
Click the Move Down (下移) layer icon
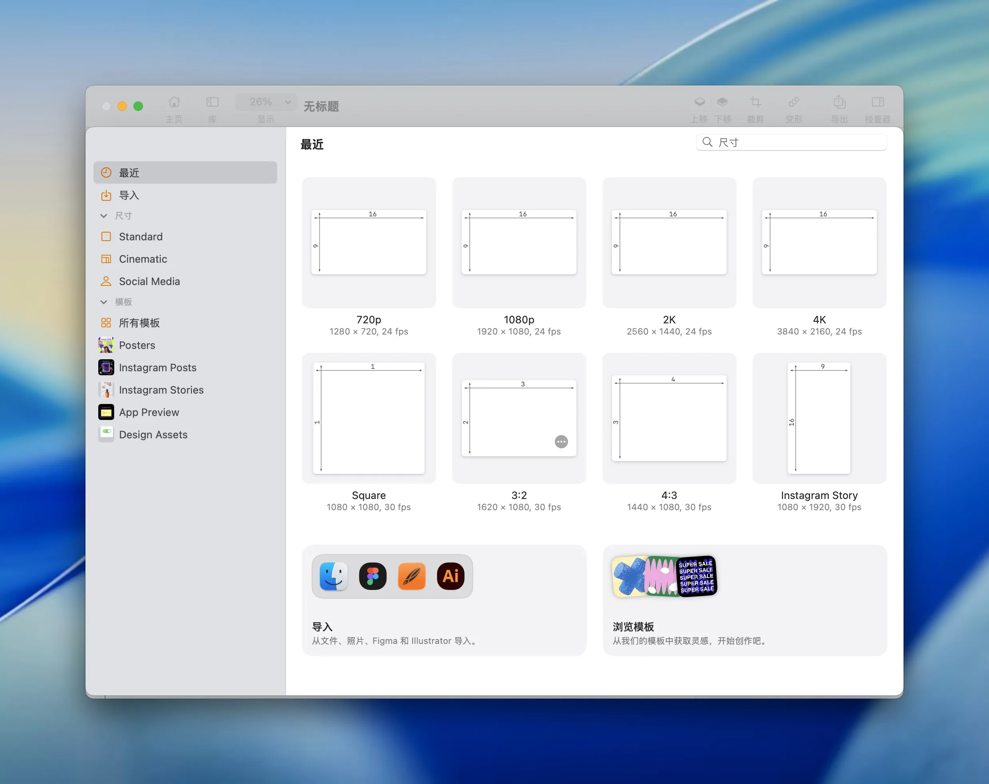pos(723,102)
